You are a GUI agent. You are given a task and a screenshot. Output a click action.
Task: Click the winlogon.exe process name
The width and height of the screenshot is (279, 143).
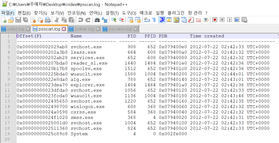coord(88,107)
